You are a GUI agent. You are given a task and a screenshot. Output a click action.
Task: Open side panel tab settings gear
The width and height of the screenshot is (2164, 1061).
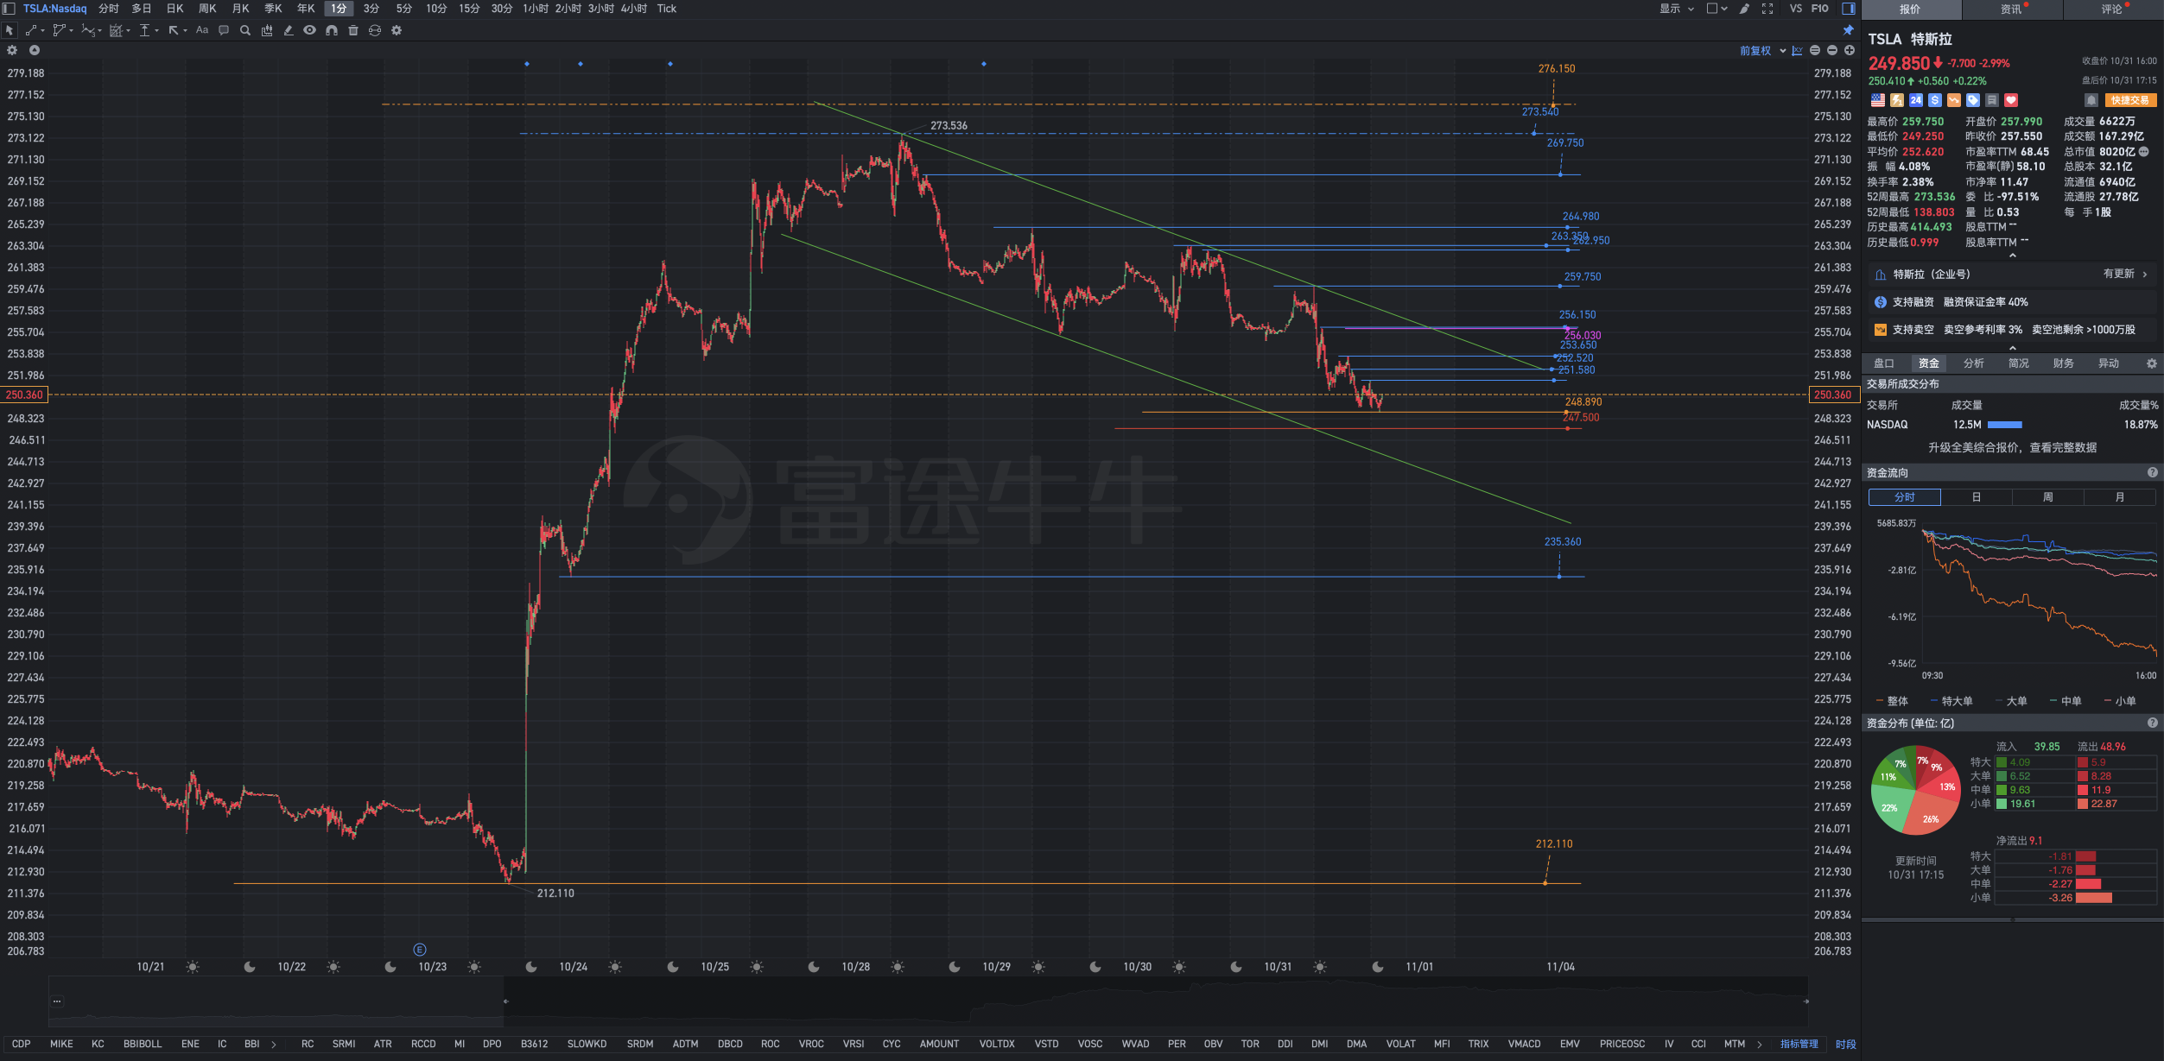(2152, 363)
